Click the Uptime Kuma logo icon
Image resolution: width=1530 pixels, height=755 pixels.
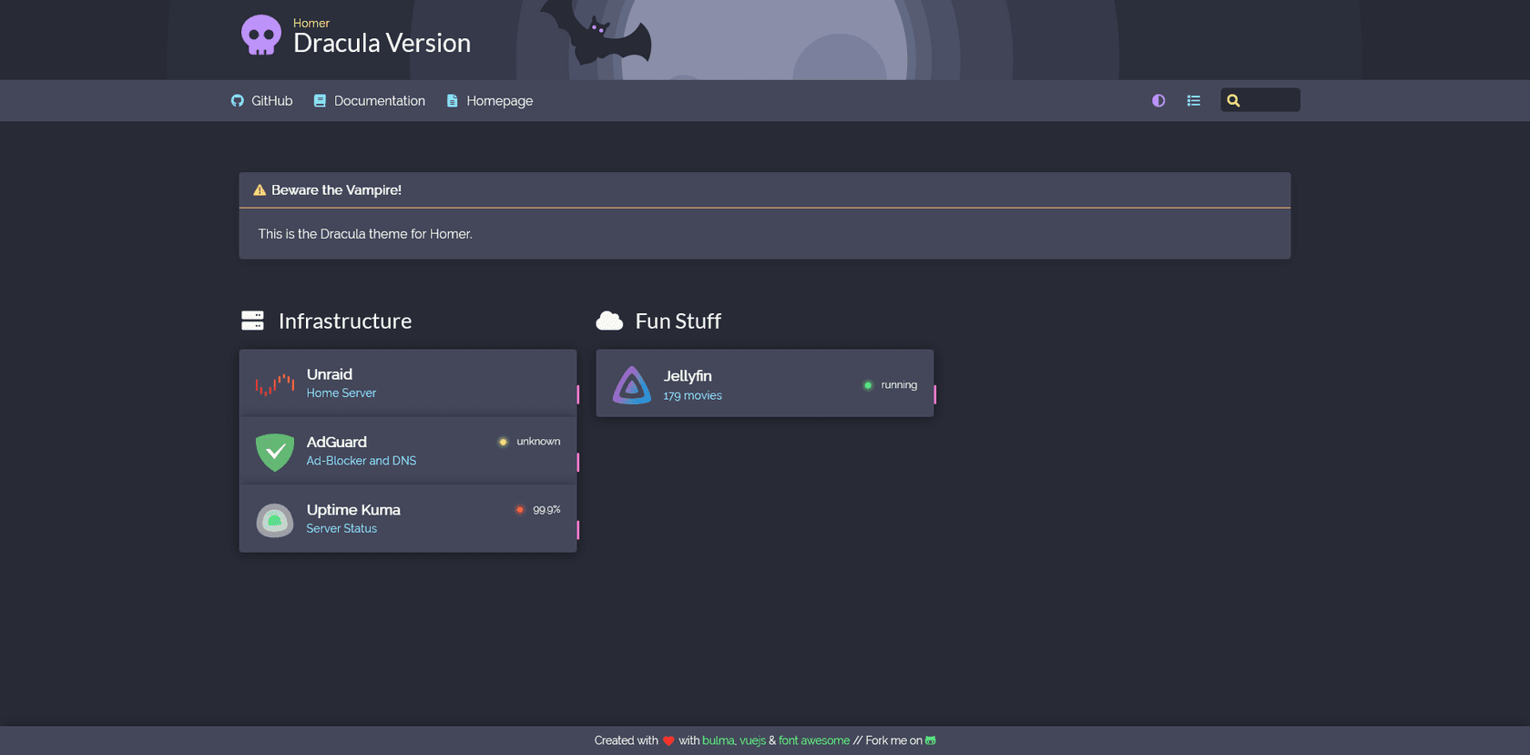(275, 519)
